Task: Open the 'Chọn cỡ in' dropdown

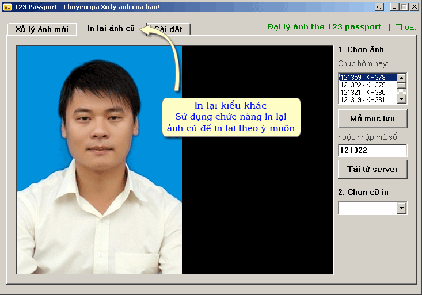Action: click(x=401, y=208)
